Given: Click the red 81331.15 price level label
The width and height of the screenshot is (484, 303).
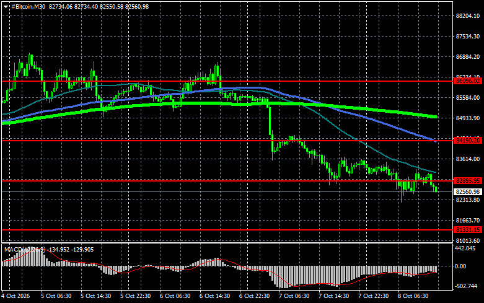Looking at the screenshot, I should [x=468, y=230].
